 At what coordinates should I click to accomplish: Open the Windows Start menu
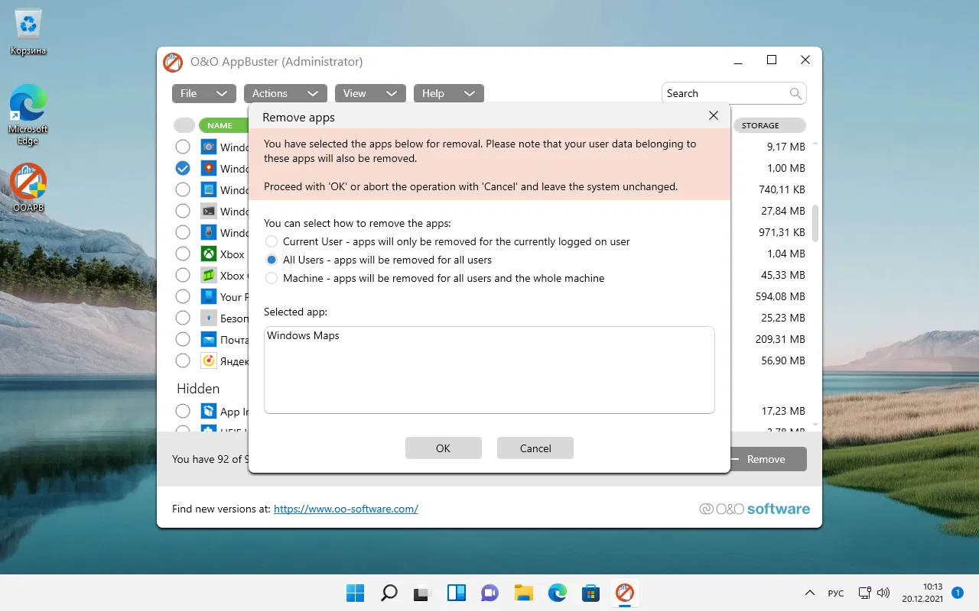356,593
